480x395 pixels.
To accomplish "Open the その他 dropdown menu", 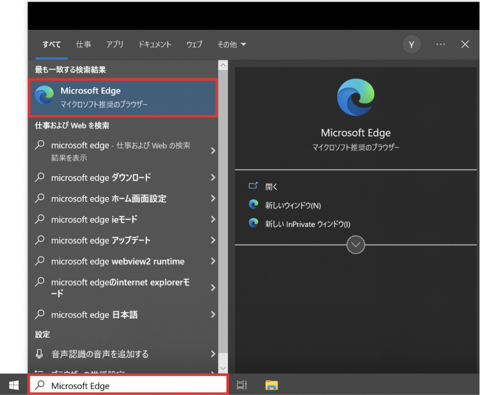I will pos(232,44).
